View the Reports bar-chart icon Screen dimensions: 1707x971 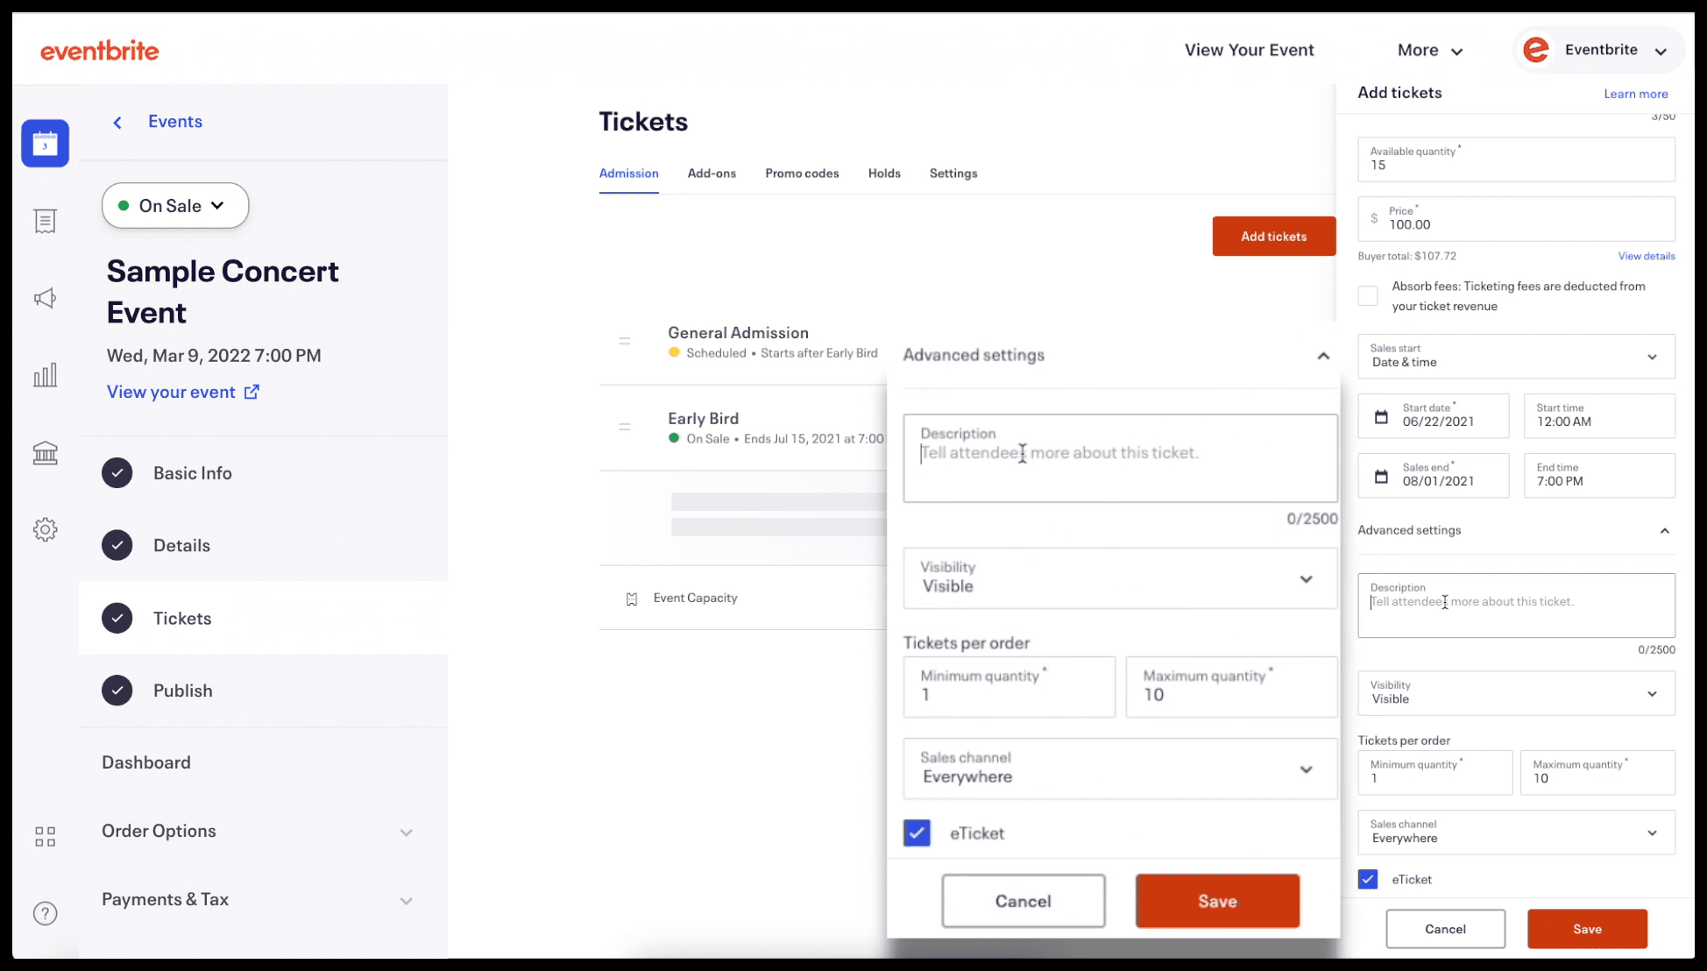click(x=45, y=375)
